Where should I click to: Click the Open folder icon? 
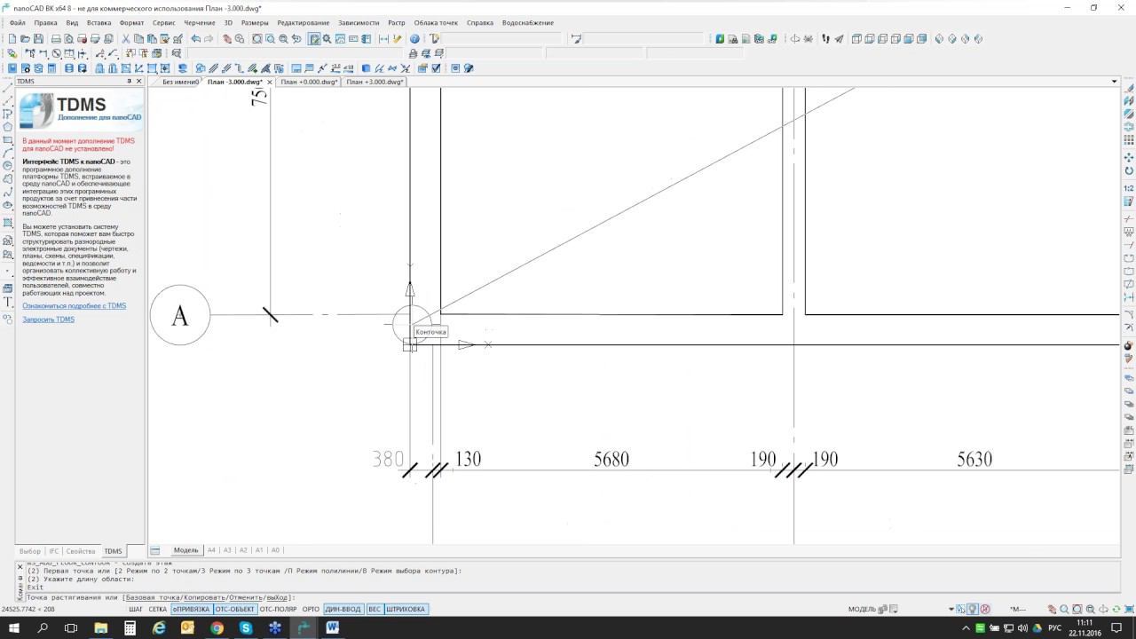[26, 39]
